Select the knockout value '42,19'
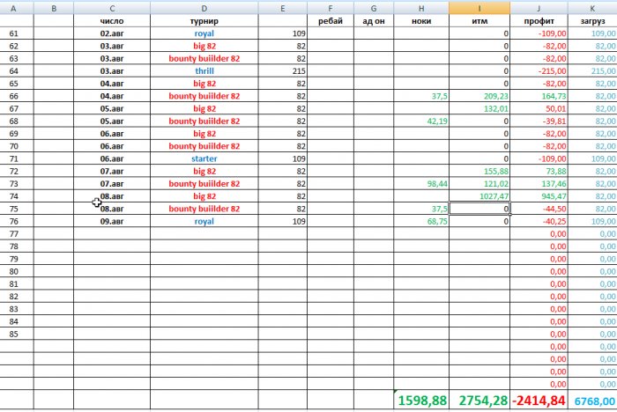Screen dimensions: 617x412 [x=421, y=121]
